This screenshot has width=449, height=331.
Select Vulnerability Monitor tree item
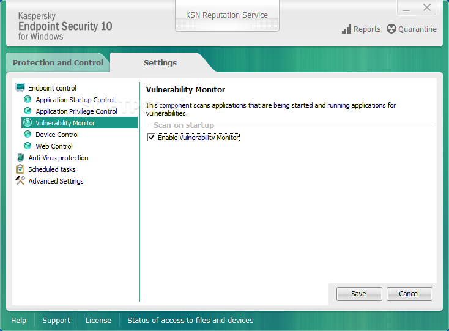(x=80, y=123)
